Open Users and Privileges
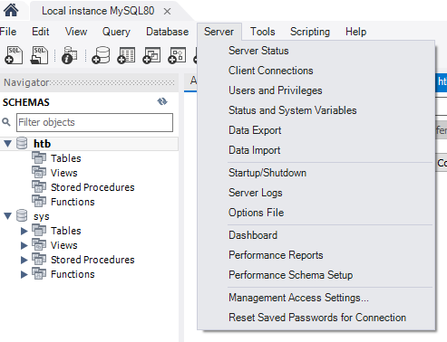Image resolution: width=447 pixels, height=342 pixels. tap(276, 90)
